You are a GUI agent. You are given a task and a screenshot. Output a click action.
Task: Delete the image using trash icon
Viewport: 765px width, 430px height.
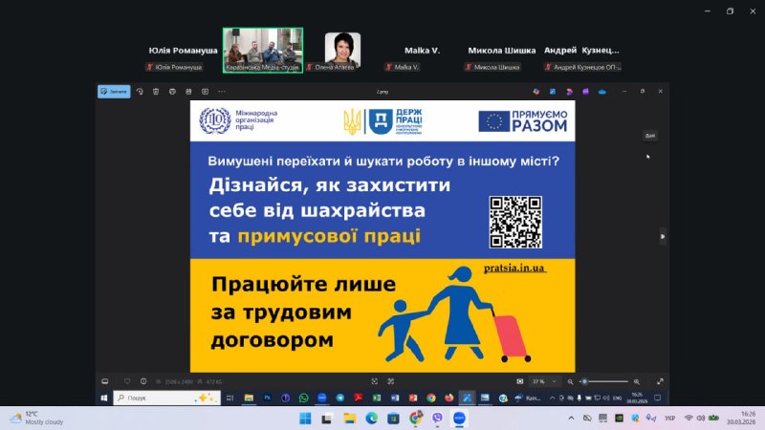click(x=155, y=92)
